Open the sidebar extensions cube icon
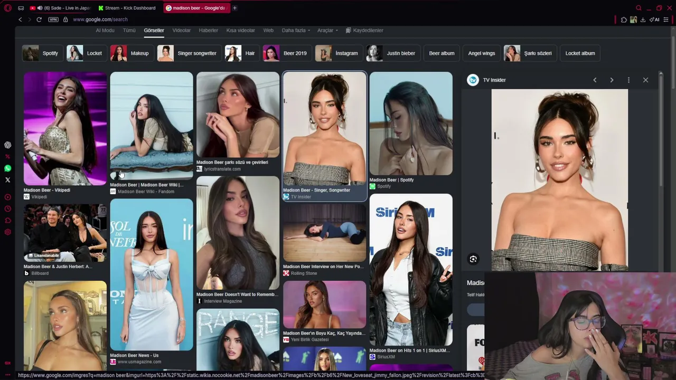 (x=7, y=221)
